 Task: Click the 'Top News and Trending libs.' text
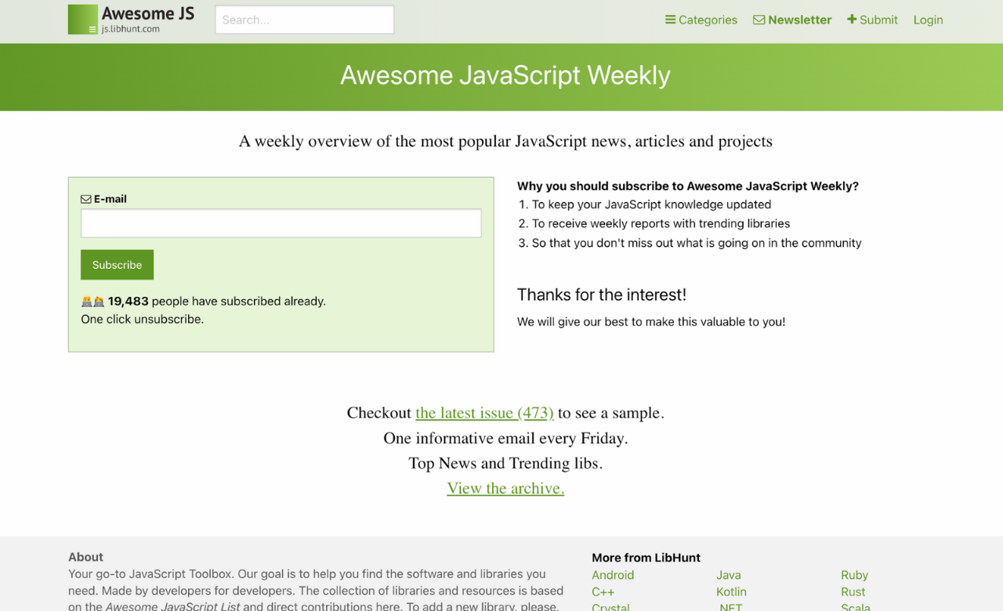(505, 463)
